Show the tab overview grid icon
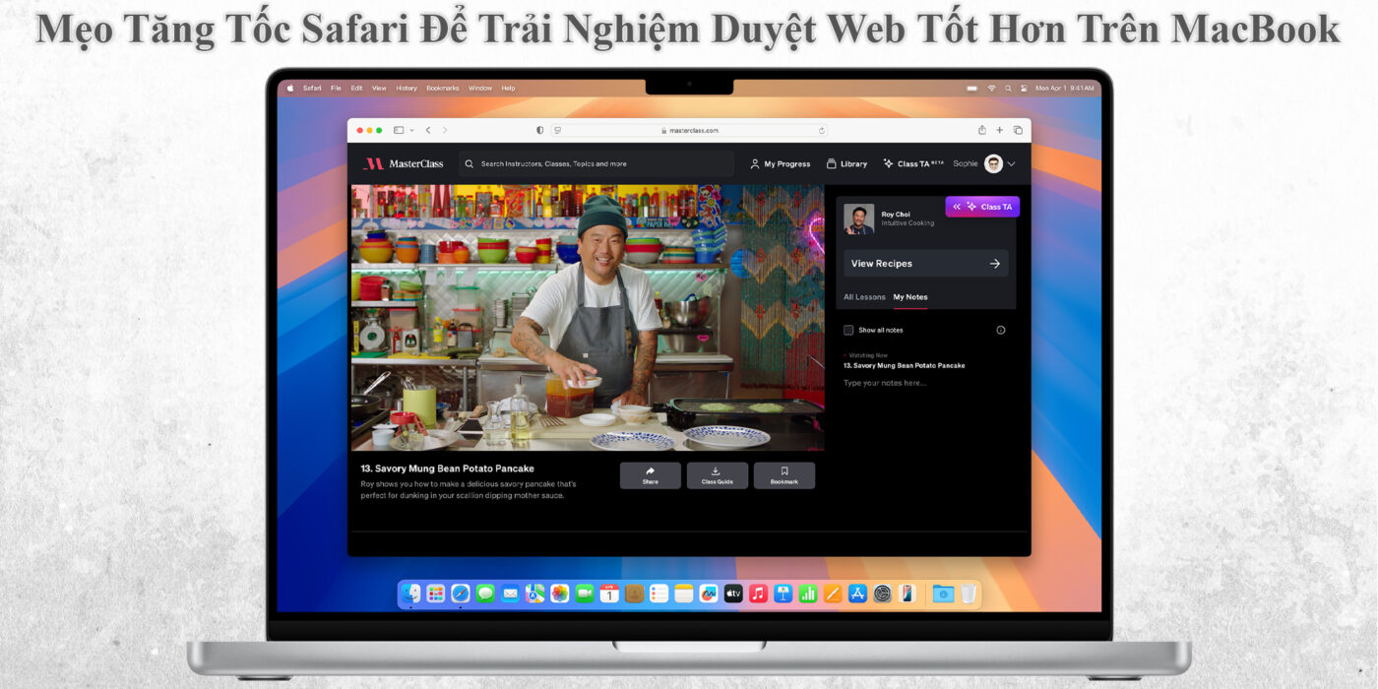Viewport: 1378px width, 689px height. click(x=1017, y=129)
